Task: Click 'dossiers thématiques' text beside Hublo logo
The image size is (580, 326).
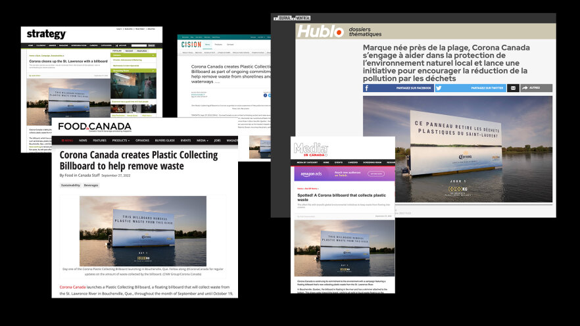Action: [365, 32]
